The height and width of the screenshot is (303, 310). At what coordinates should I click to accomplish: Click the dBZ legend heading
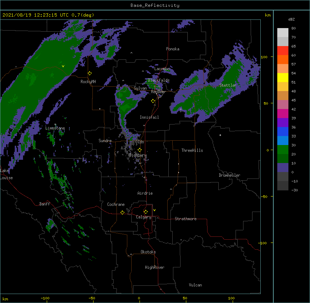tap(291, 19)
